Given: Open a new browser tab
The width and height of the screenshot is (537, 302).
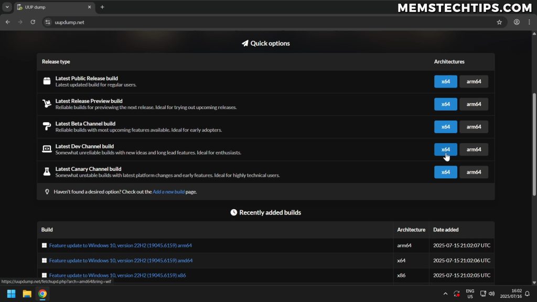Looking at the screenshot, I should [102, 7].
